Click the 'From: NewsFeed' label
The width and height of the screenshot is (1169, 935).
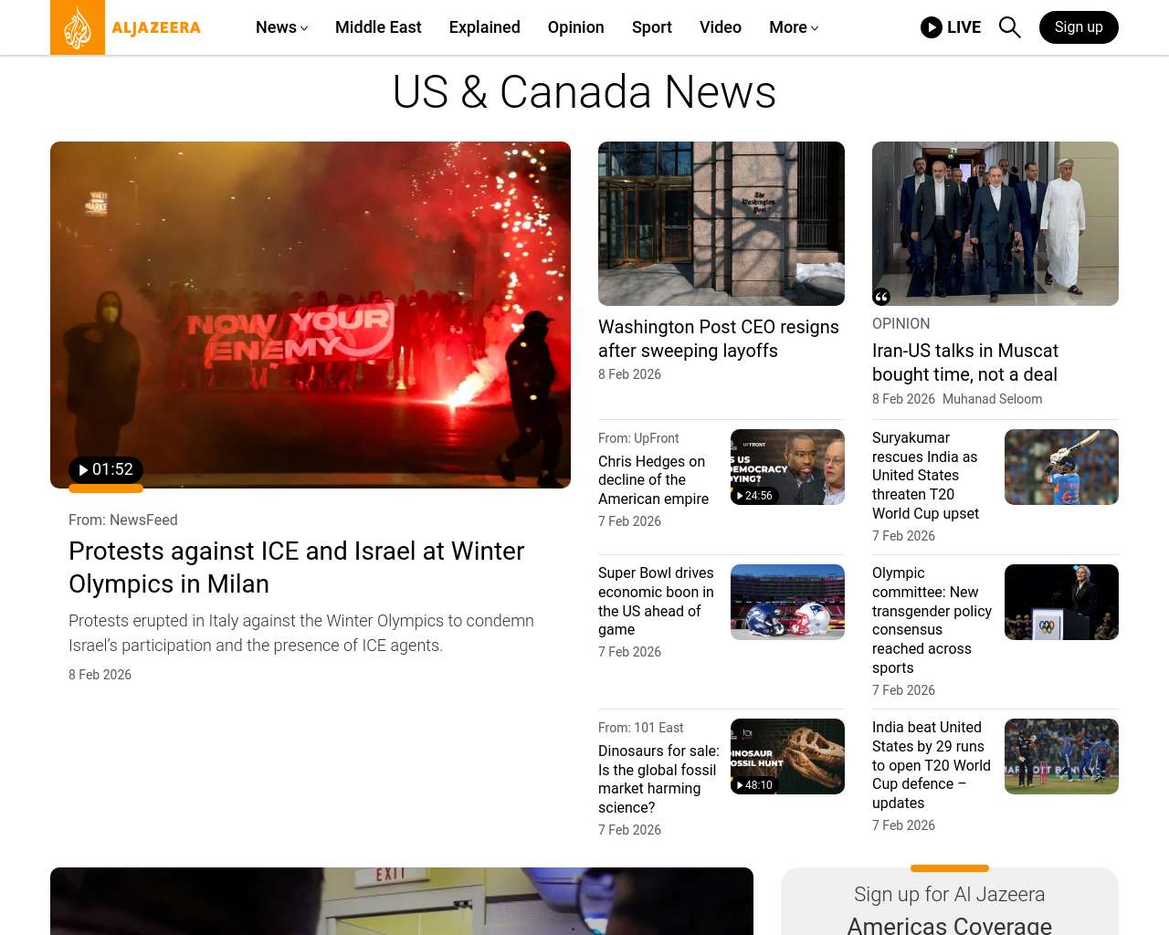point(123,520)
